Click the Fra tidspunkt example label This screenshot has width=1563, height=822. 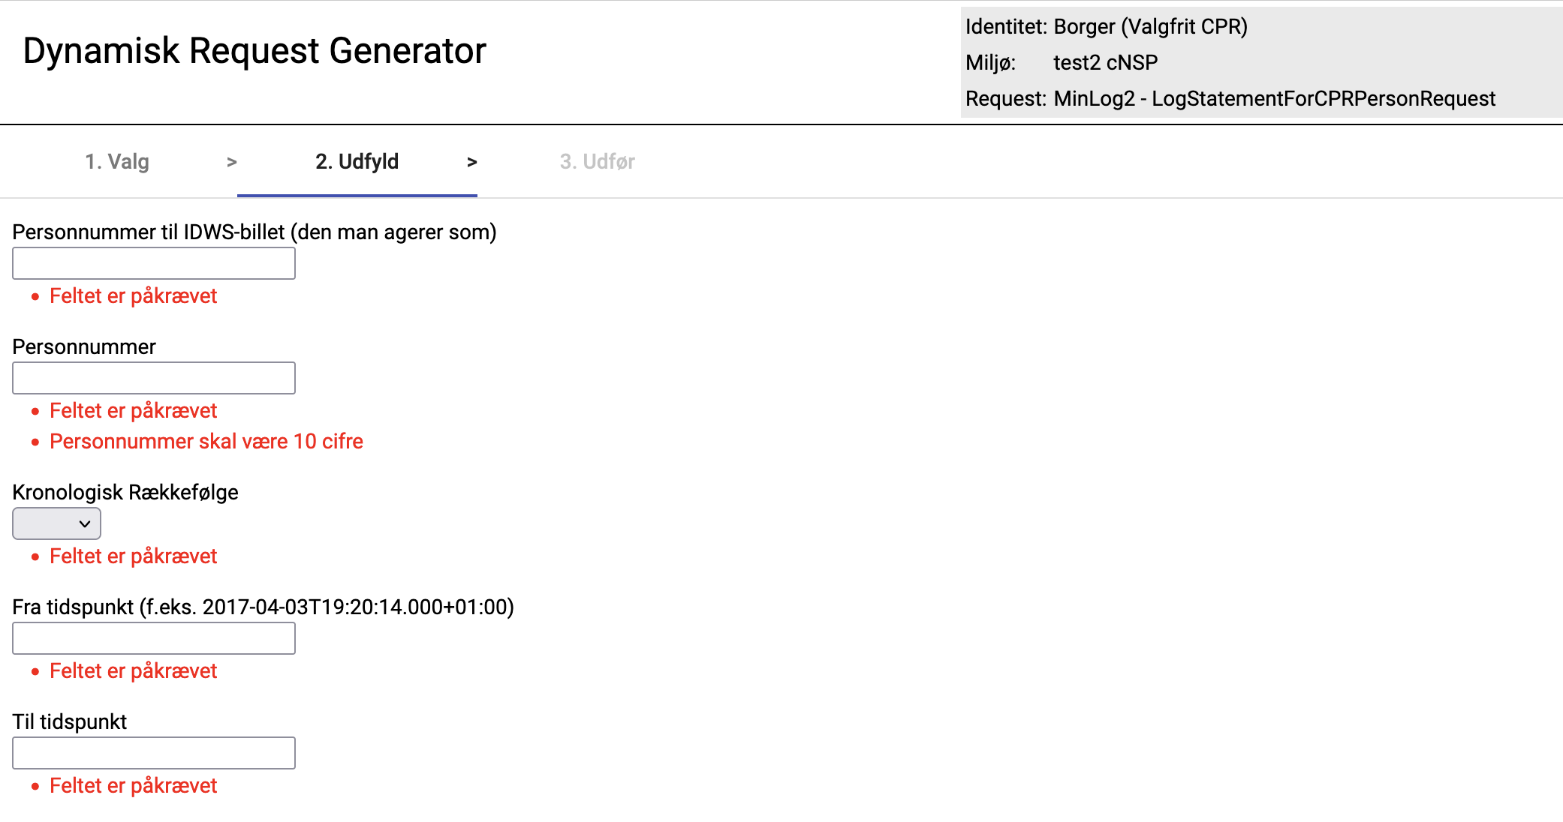click(263, 607)
